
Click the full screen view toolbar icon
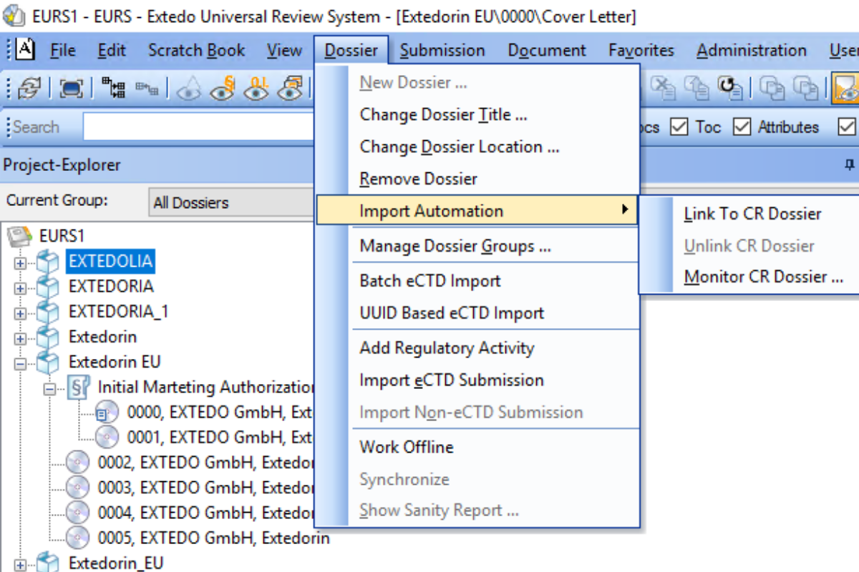click(x=71, y=88)
